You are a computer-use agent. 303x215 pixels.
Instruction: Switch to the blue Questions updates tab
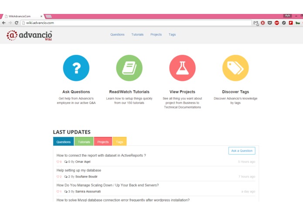coord(63,141)
